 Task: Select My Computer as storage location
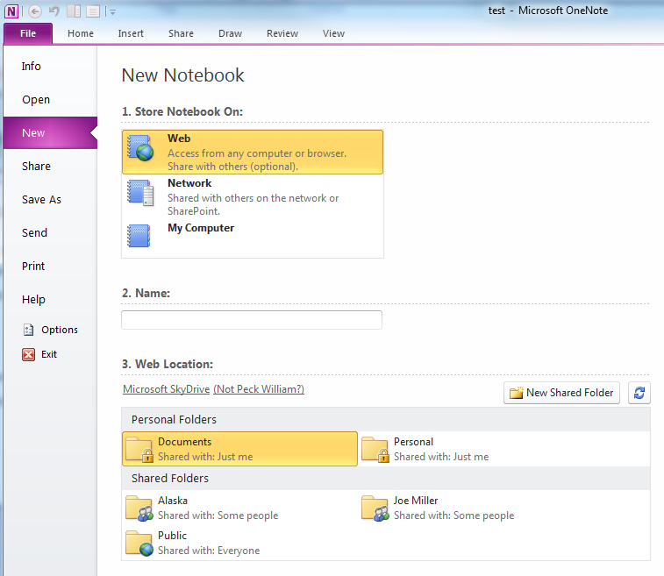click(x=253, y=237)
